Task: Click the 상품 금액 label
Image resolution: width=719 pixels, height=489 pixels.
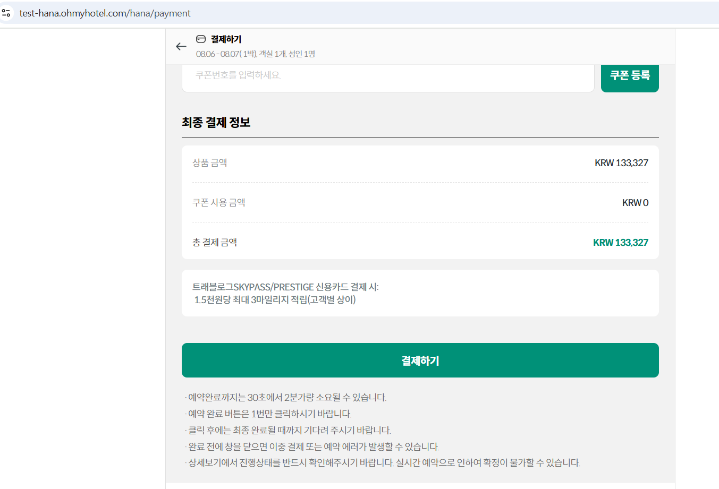Action: pos(210,163)
